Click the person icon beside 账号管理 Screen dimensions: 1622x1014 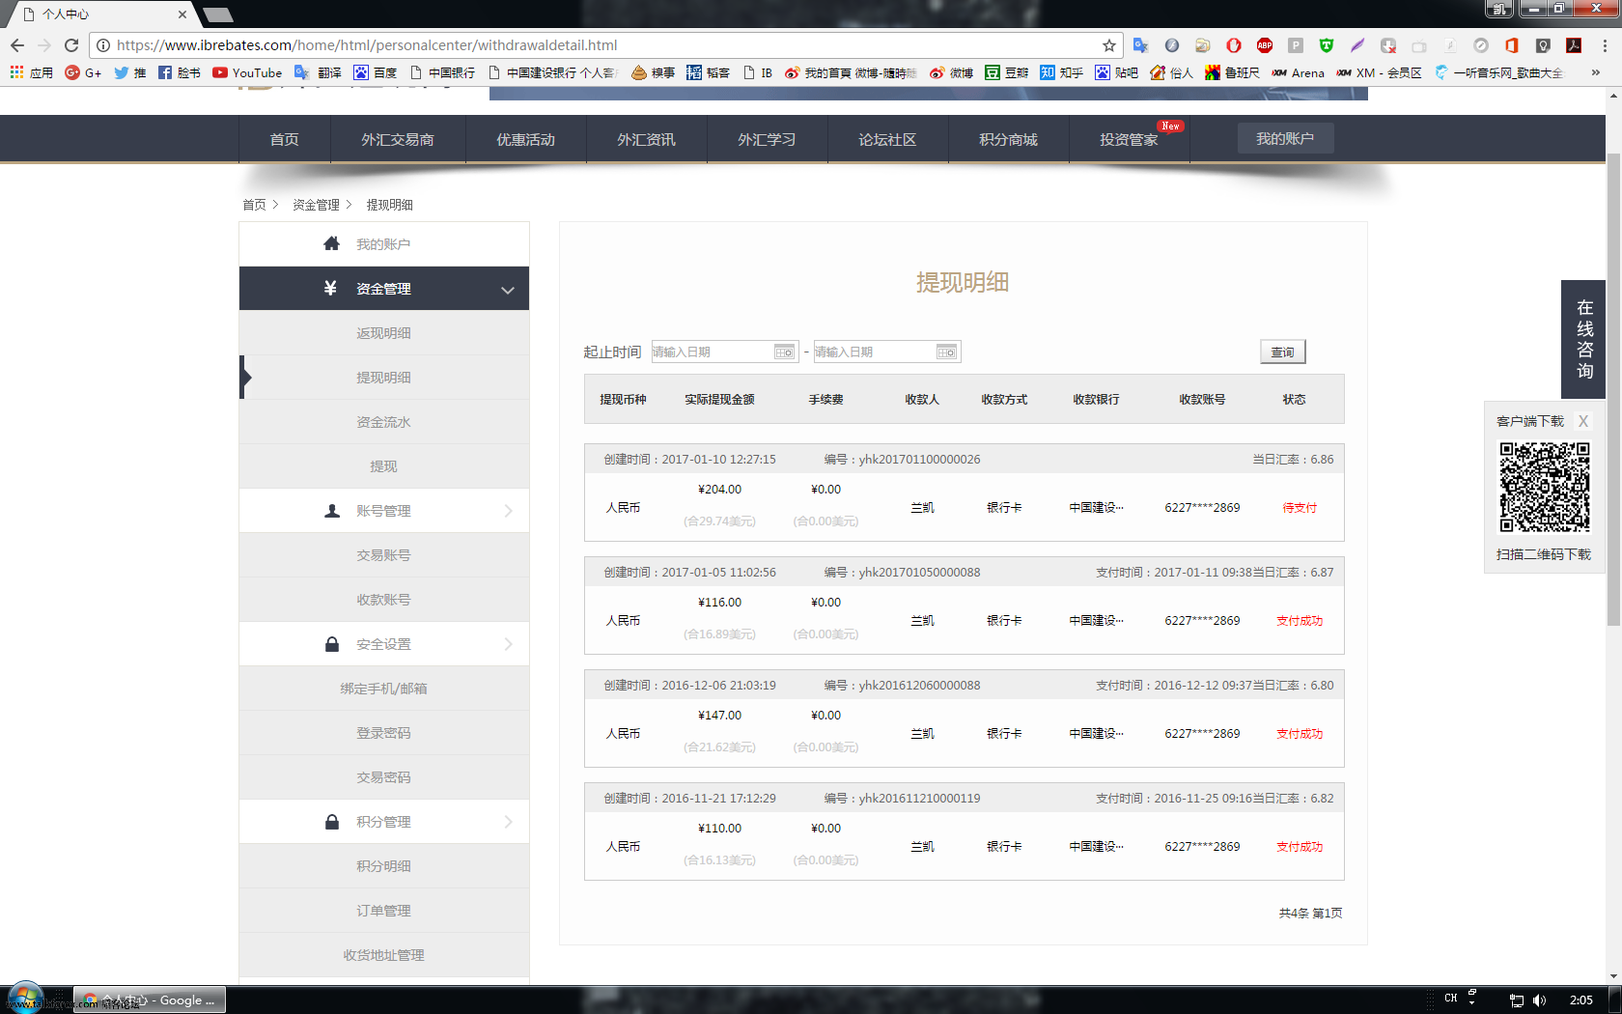click(332, 511)
